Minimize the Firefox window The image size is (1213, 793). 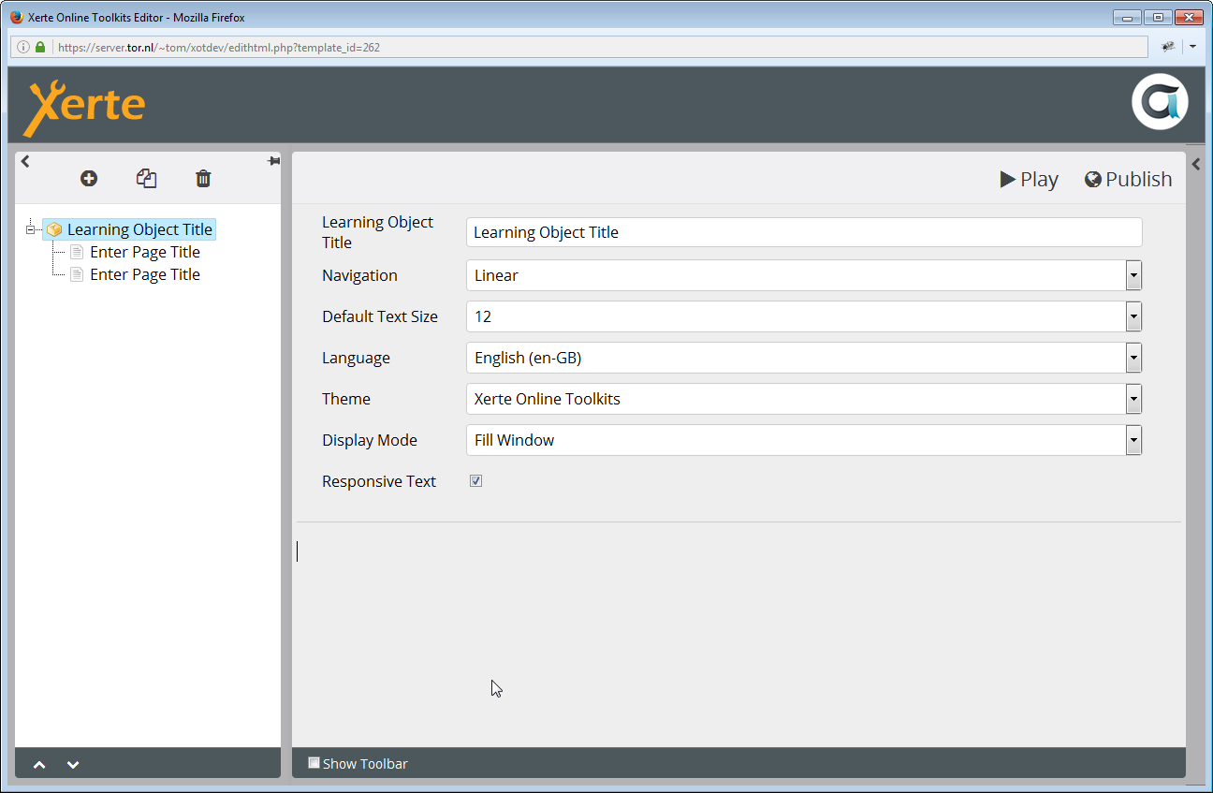(1128, 17)
